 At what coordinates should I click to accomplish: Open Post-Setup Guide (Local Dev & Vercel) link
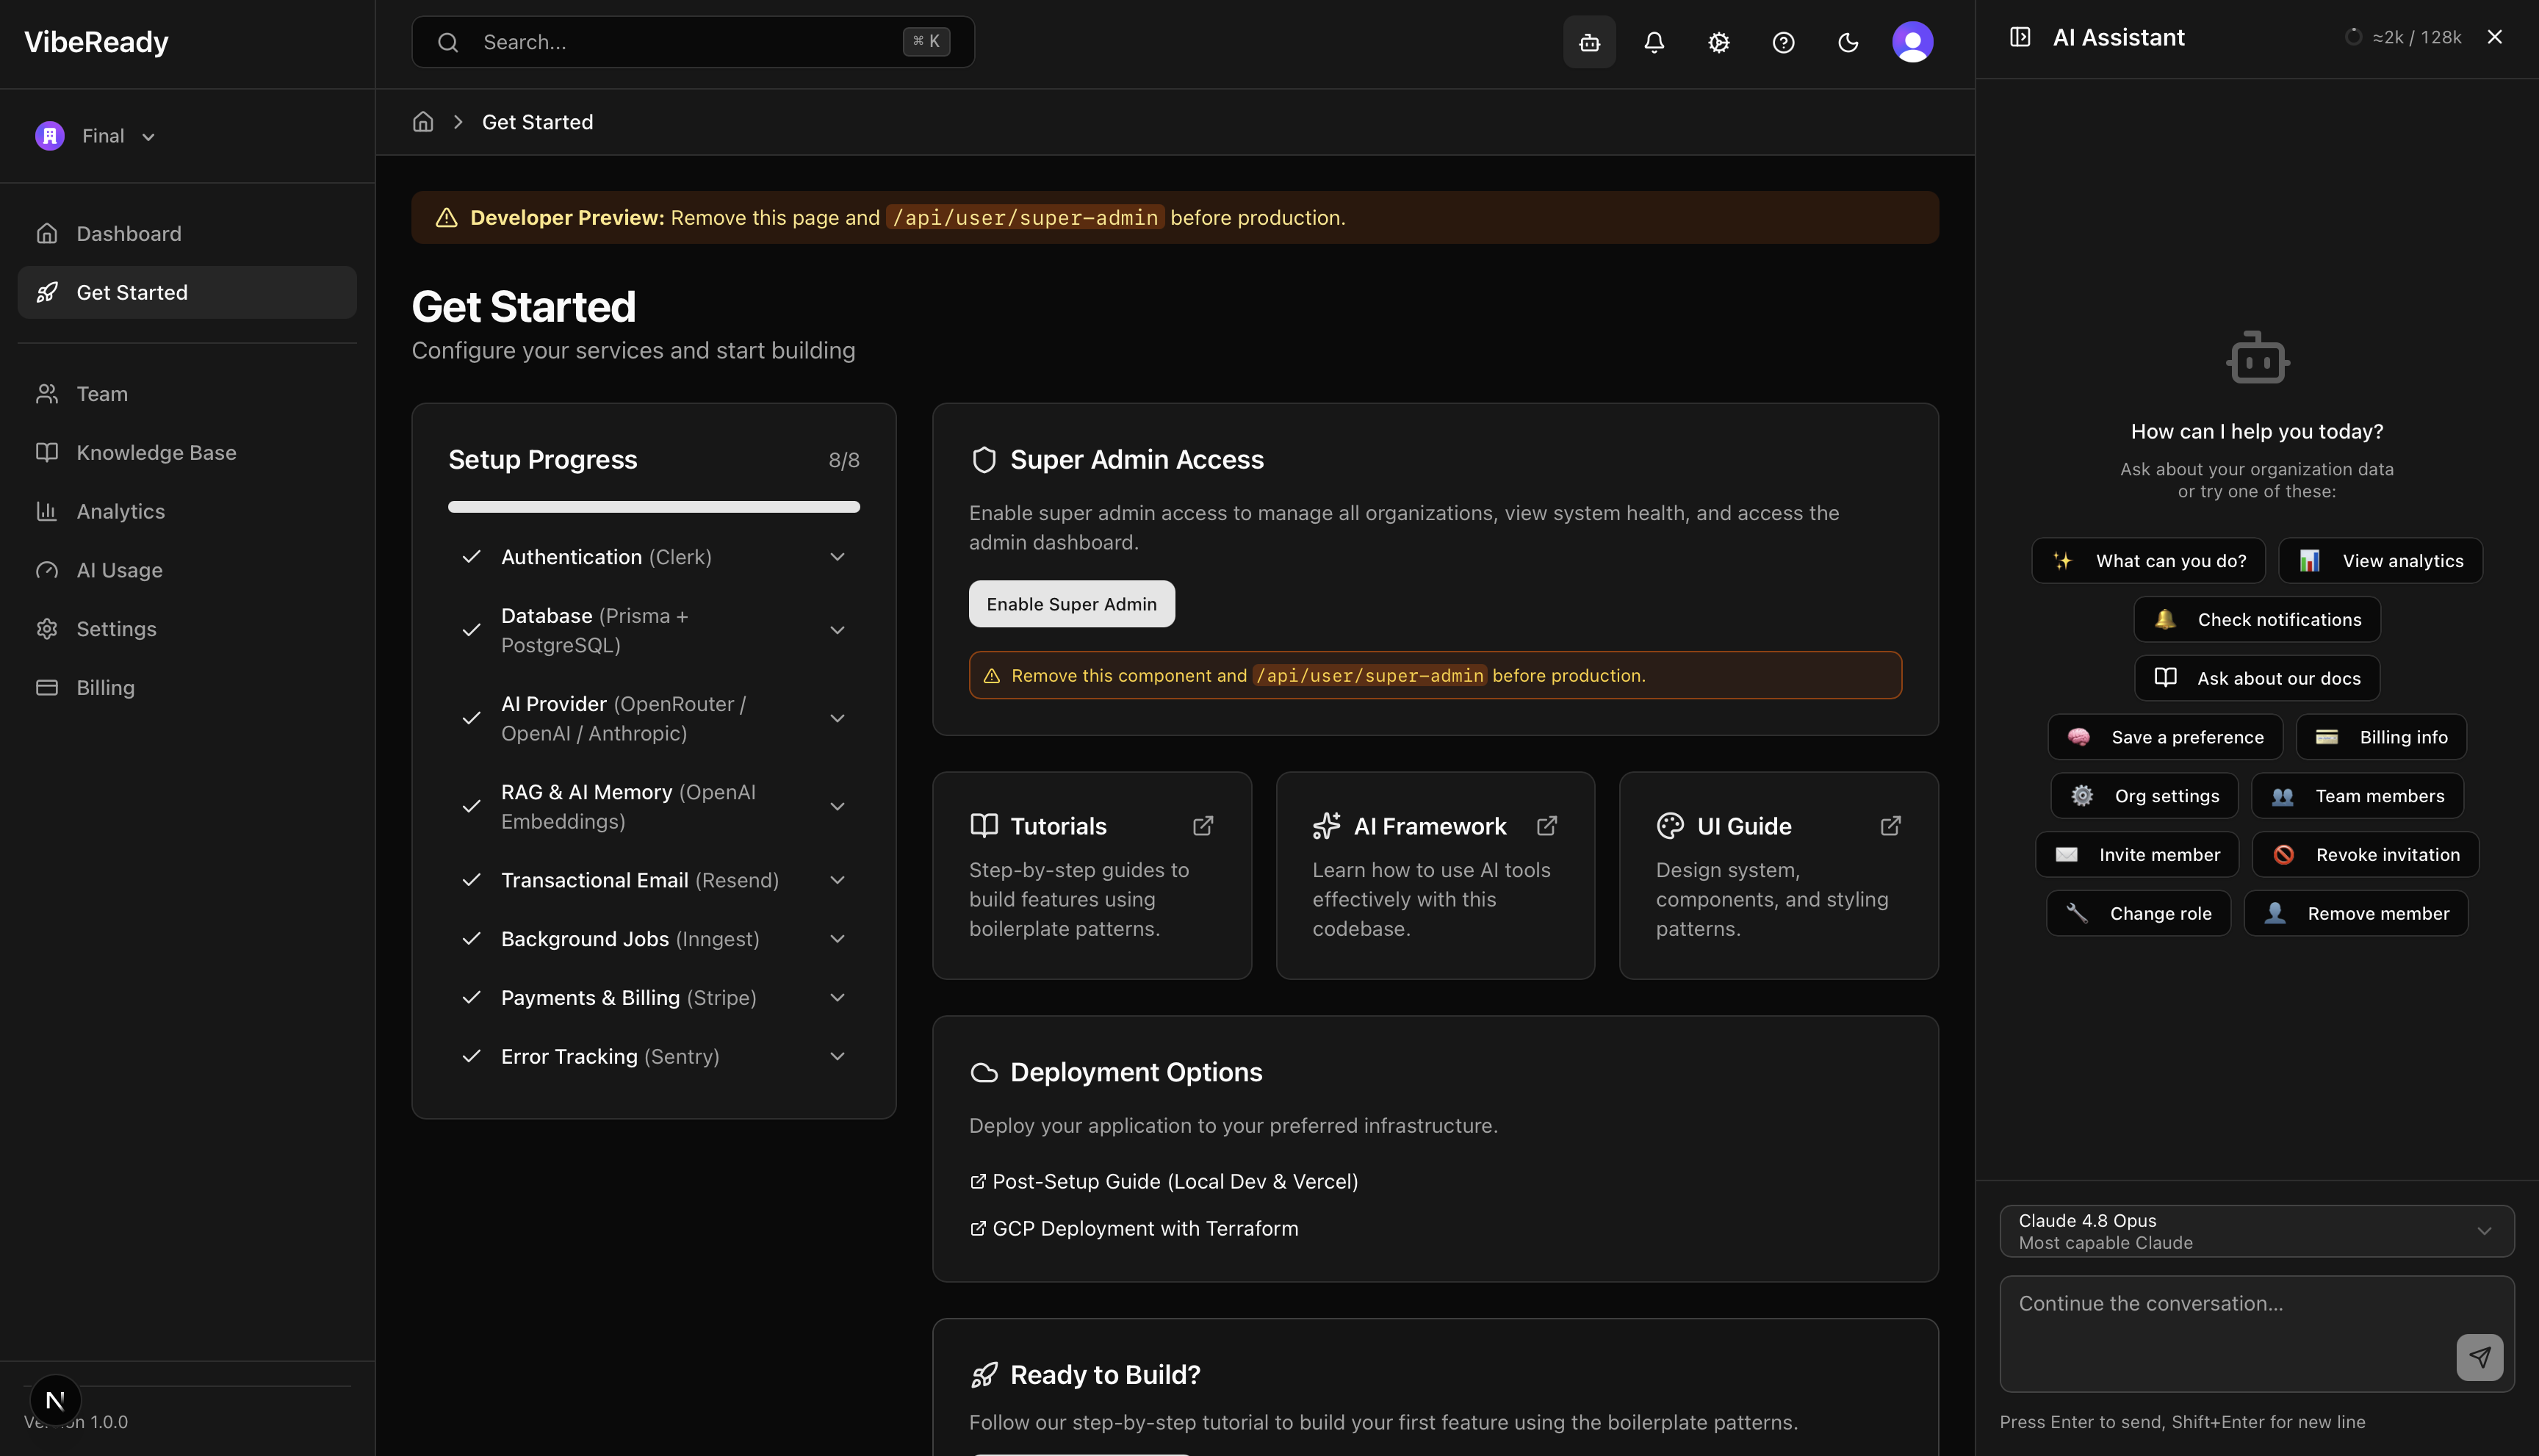pos(1164,1181)
